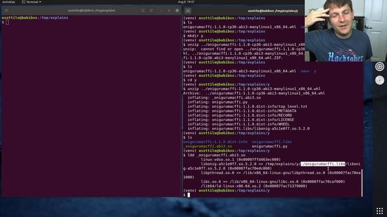387x217 pixels.
Task: Click '_onigurumacffi.abi3.so' in ls output
Action: point(207,146)
